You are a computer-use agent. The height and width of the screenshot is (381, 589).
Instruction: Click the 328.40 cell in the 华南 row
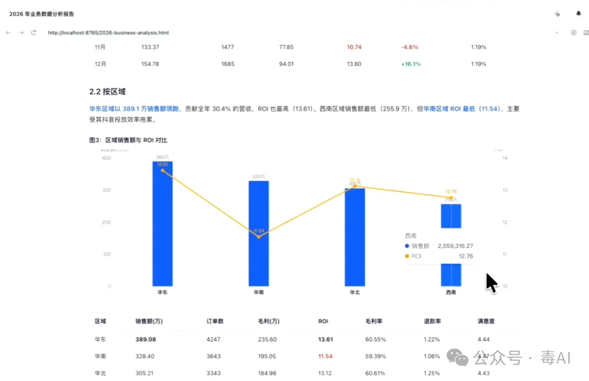click(x=145, y=356)
